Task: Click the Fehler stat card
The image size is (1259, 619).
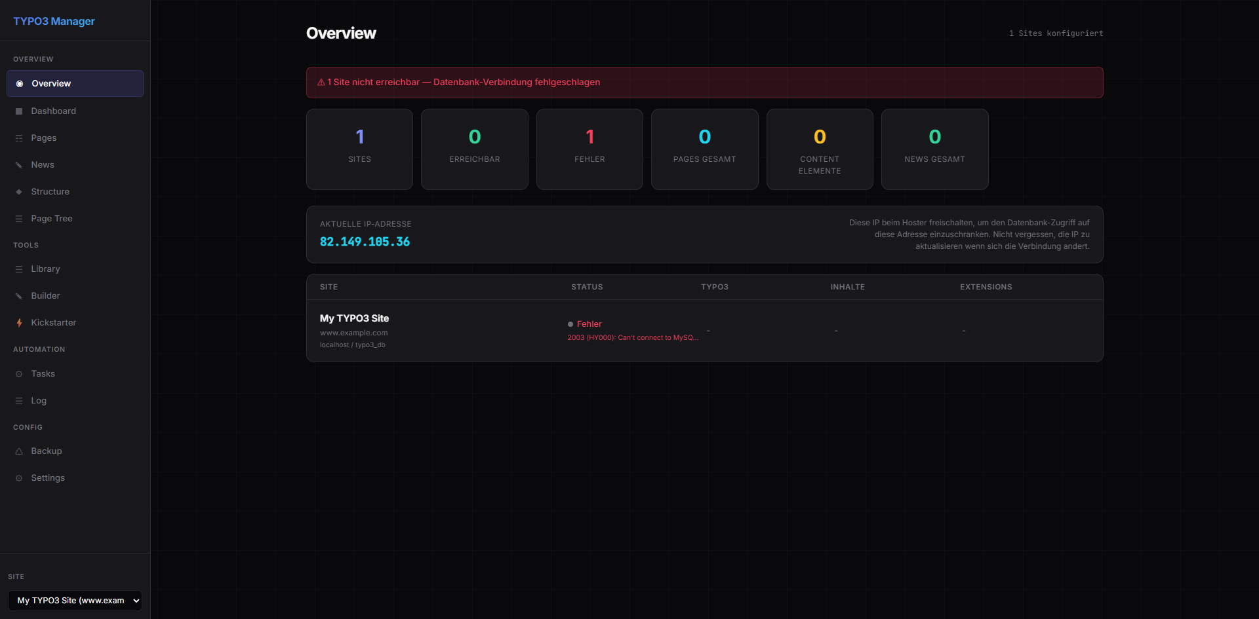Action: pos(590,149)
